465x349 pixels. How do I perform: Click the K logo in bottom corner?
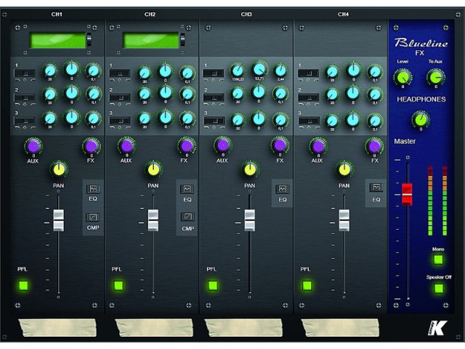pos(437,328)
